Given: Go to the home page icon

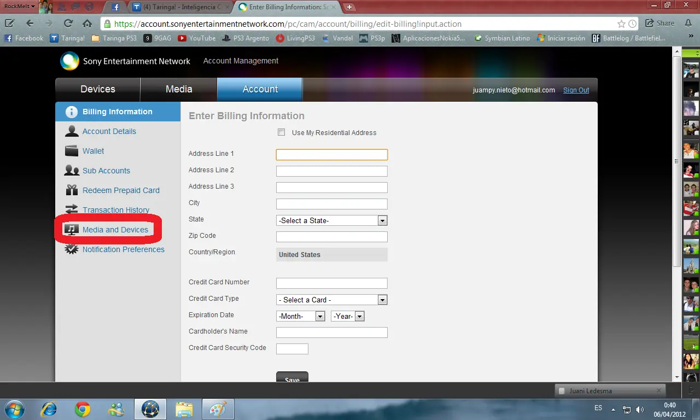Looking at the screenshot, I should click(87, 24).
